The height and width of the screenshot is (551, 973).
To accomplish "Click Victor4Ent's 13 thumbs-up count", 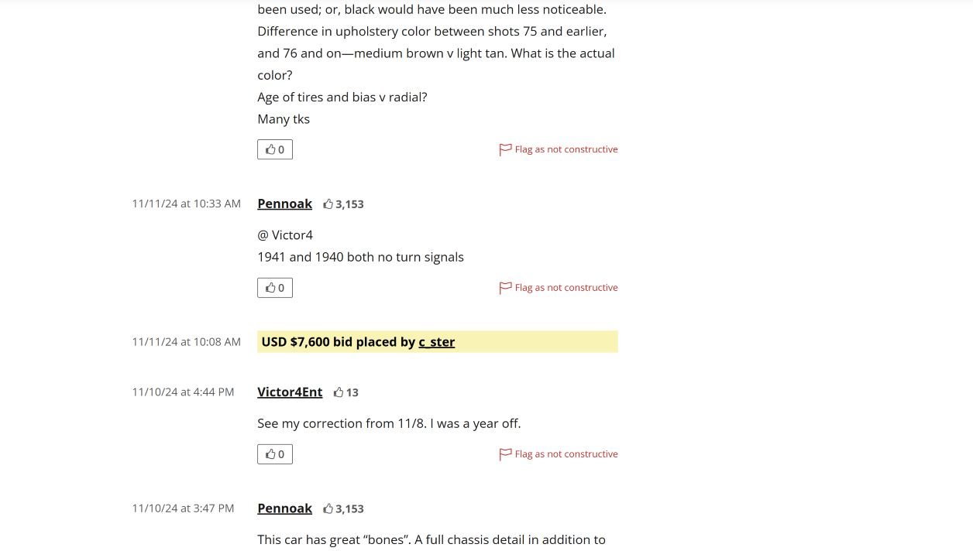I will pyautogui.click(x=346, y=392).
